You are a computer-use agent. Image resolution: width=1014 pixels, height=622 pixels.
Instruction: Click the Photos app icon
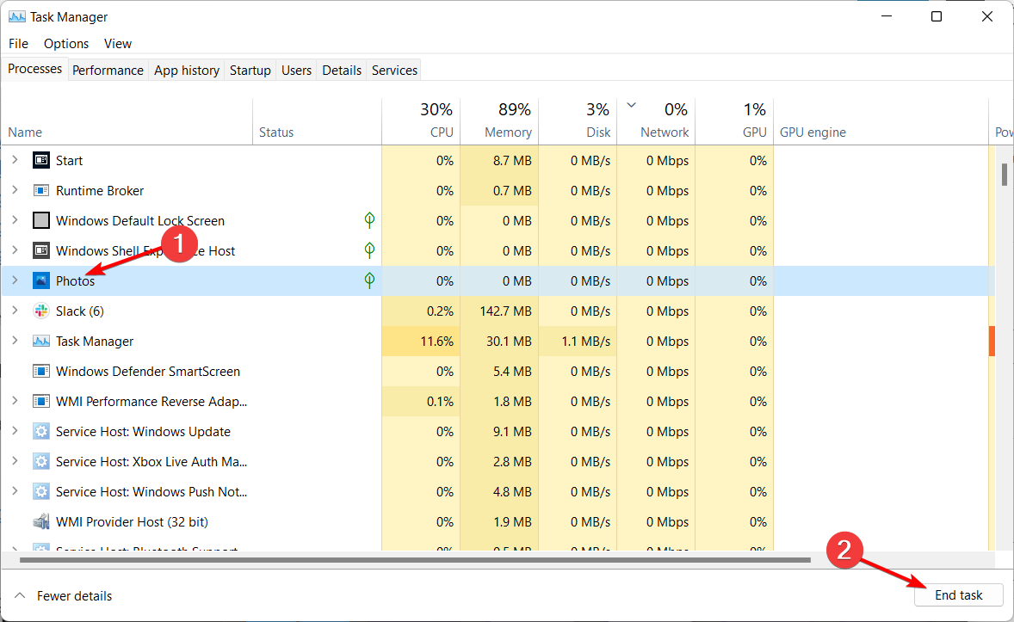[40, 280]
